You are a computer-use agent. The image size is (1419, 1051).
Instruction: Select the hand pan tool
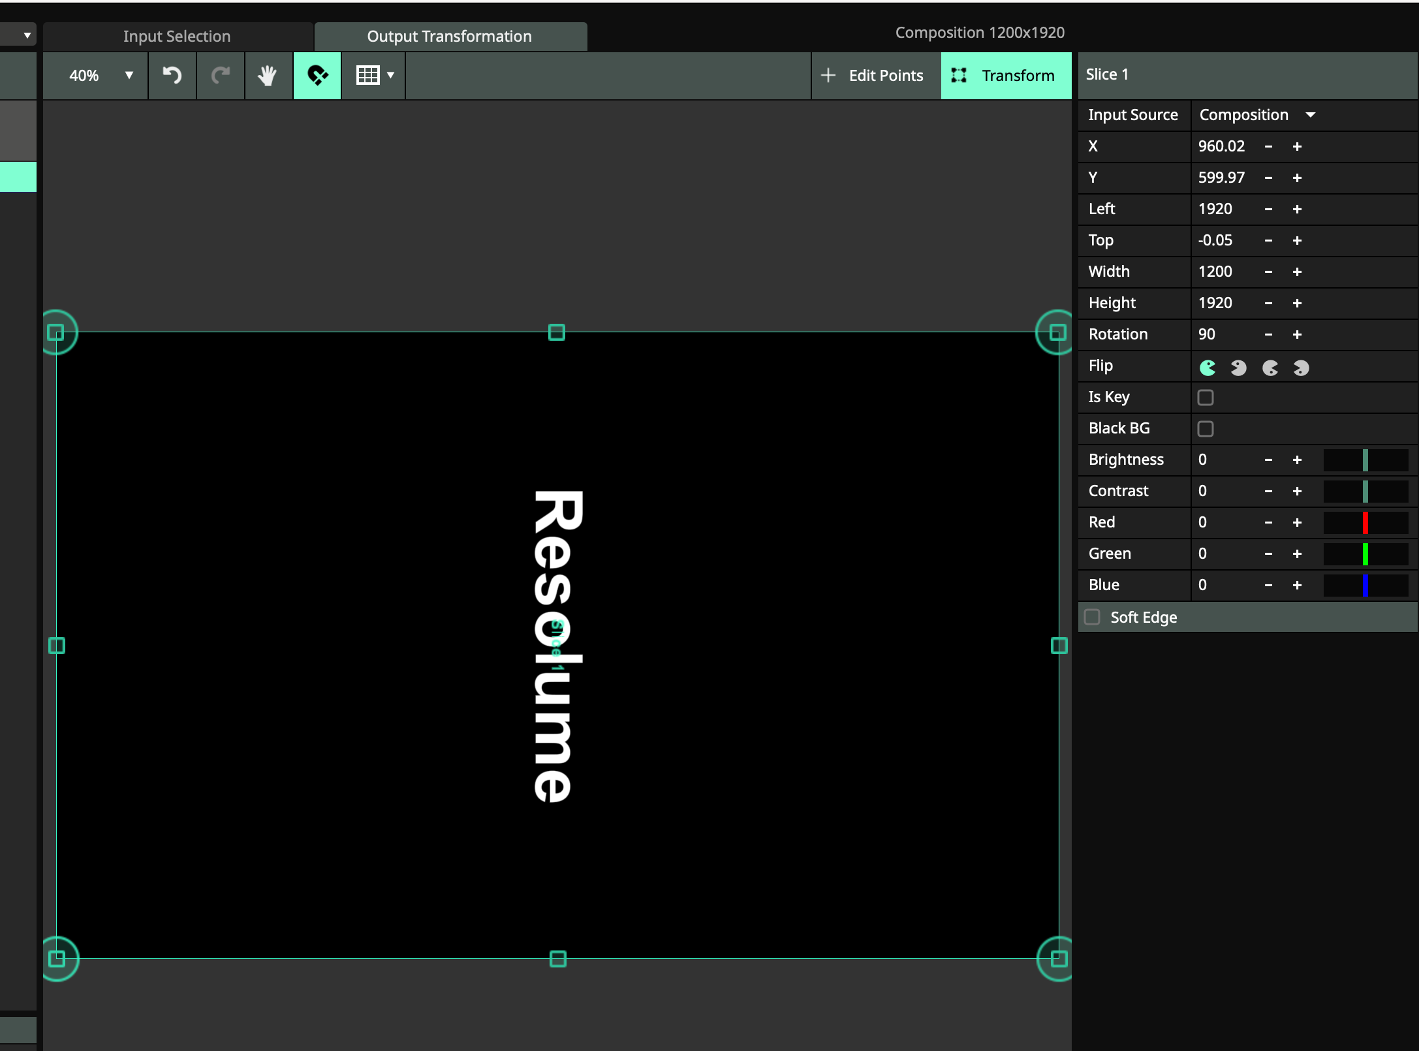(x=268, y=76)
